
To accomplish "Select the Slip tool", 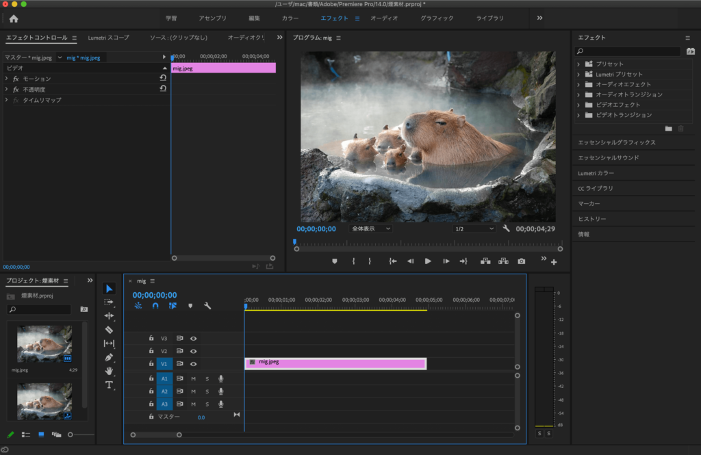I will 109,343.
